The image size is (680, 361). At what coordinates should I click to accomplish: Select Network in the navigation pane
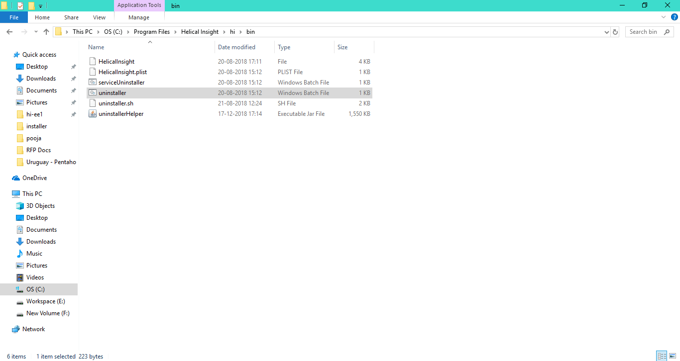pos(33,329)
